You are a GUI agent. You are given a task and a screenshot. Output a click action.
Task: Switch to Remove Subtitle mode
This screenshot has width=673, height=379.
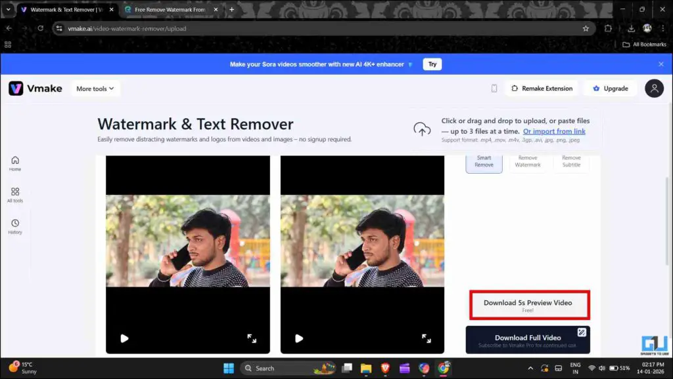pyautogui.click(x=571, y=161)
